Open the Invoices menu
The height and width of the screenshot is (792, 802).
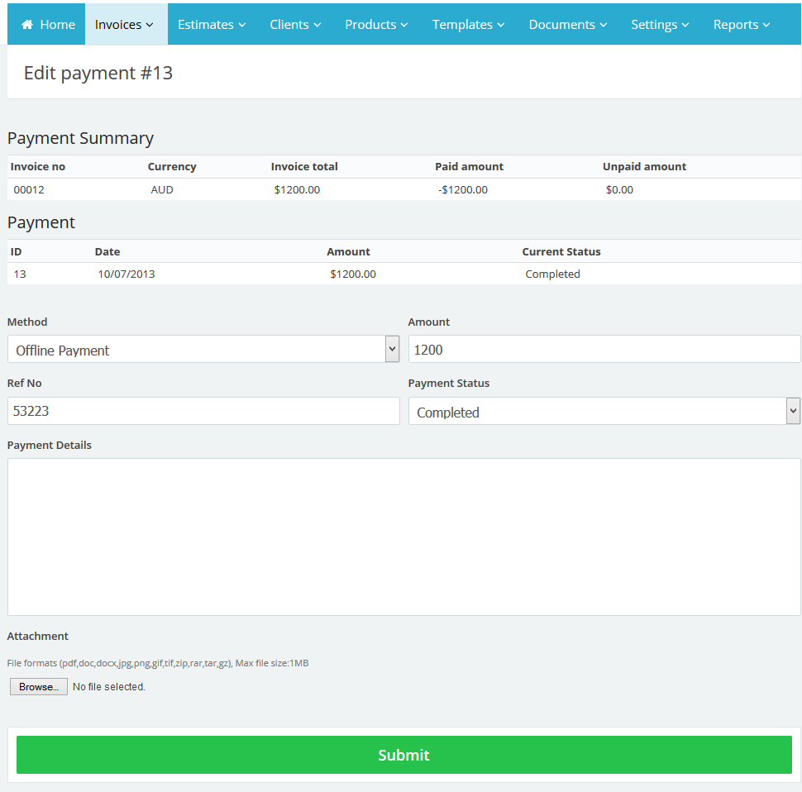125,25
